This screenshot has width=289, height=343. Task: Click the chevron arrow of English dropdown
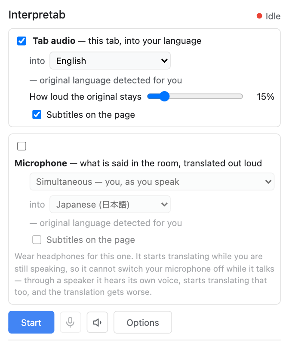164,61
